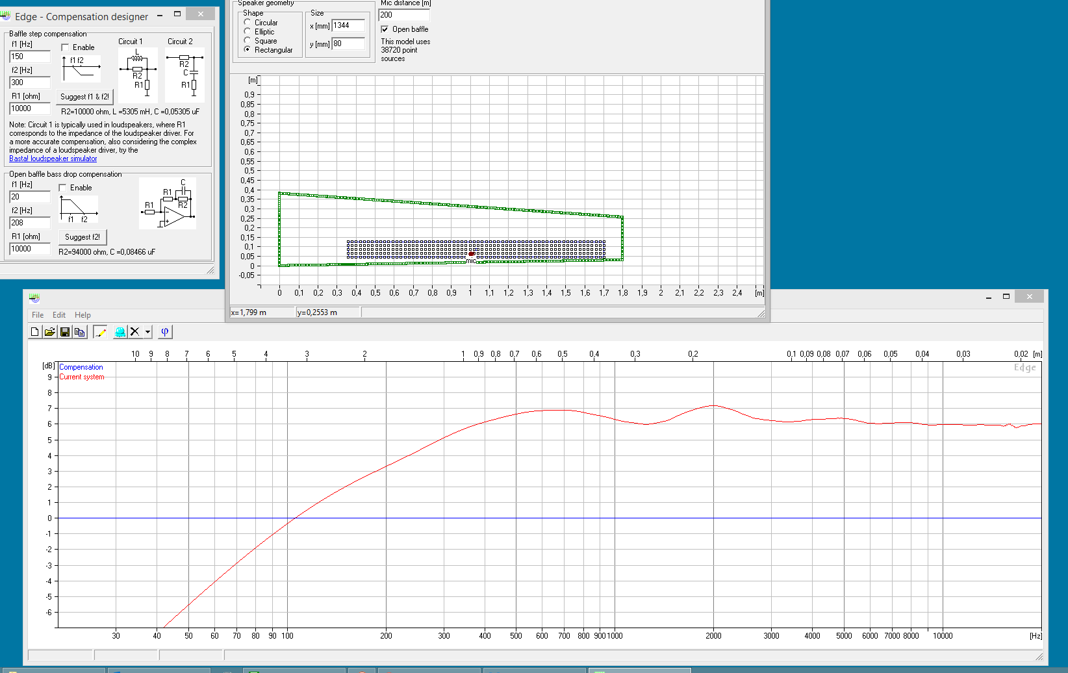This screenshot has width=1068, height=673.
Task: Click the Copy toolbar icon
Action: point(79,332)
